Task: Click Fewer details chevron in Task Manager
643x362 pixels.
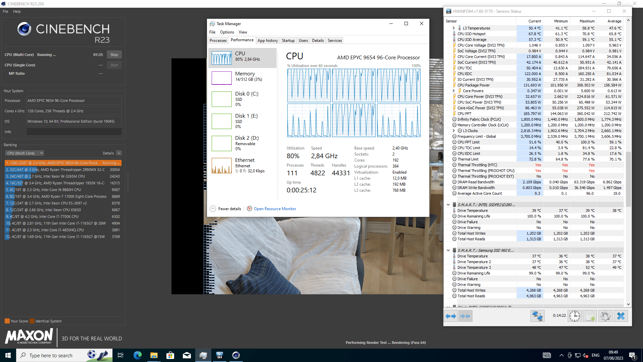Action: pos(213,208)
